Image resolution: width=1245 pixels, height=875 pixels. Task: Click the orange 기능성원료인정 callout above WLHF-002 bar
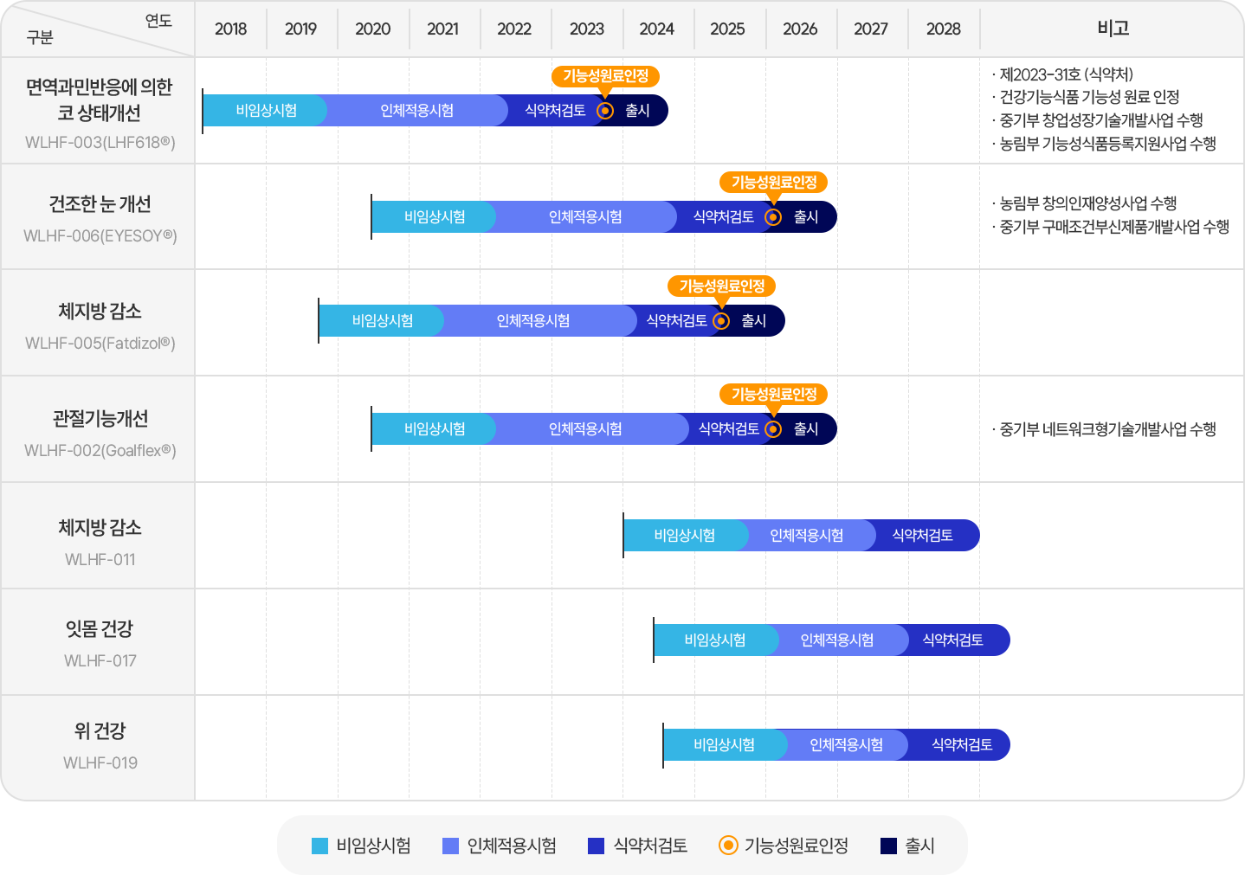pyautogui.click(x=774, y=395)
